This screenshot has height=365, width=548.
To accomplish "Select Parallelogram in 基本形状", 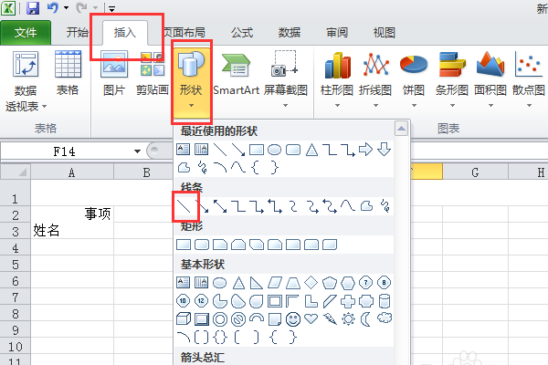I will point(275,282).
